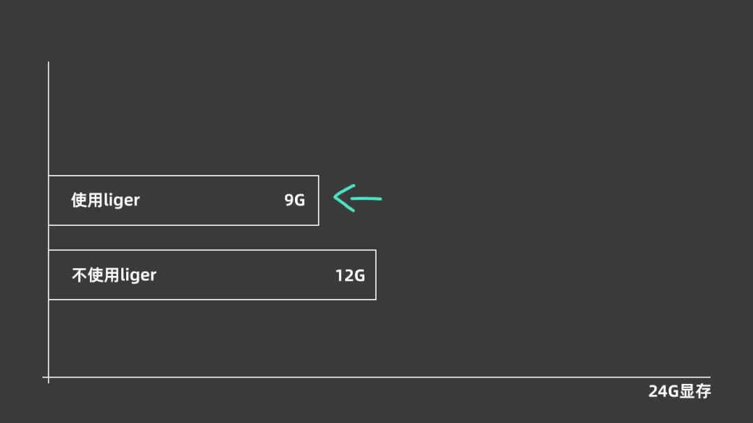Click right edge of the 使用liger bar
The image size is (753, 423).
coord(319,200)
